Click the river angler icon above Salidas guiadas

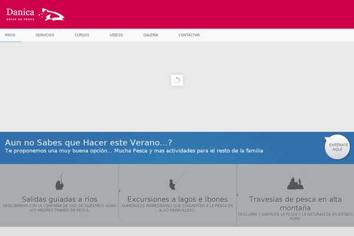tap(60, 181)
